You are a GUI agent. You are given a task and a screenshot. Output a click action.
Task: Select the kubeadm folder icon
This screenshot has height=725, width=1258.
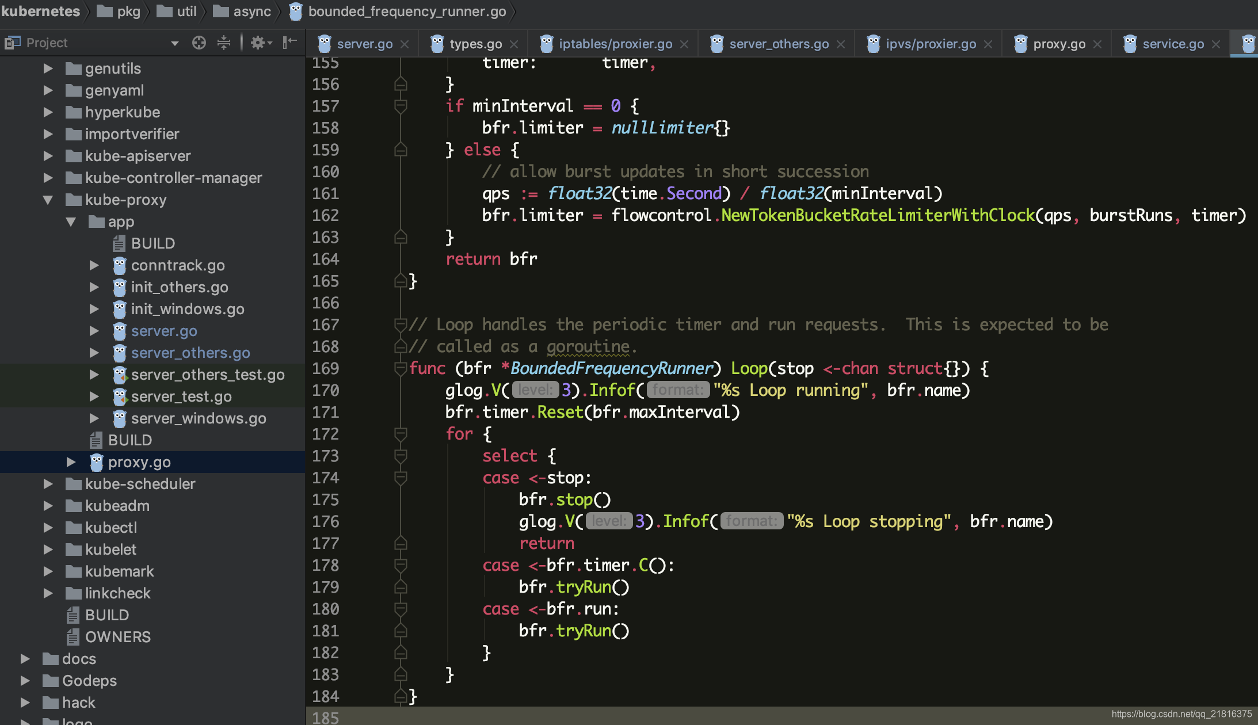coord(73,506)
